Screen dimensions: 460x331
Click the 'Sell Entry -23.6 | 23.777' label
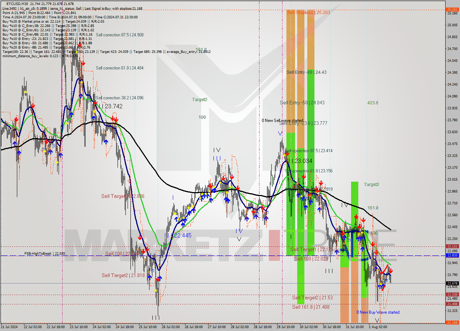[303, 123]
